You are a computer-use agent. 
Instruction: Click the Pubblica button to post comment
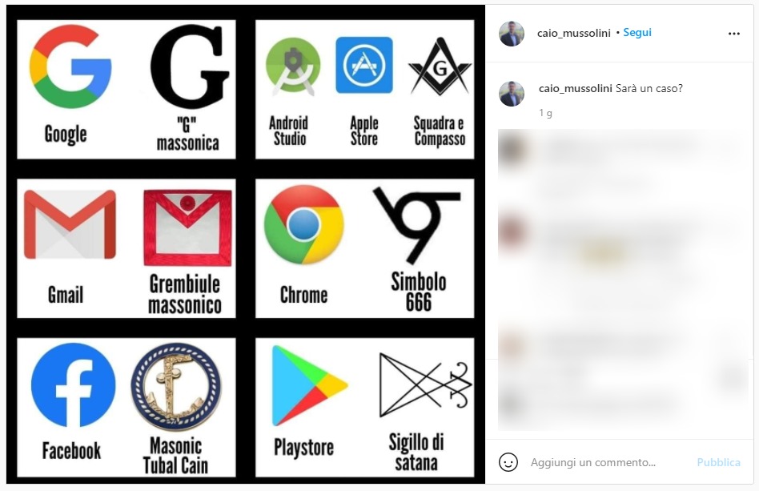coord(718,462)
